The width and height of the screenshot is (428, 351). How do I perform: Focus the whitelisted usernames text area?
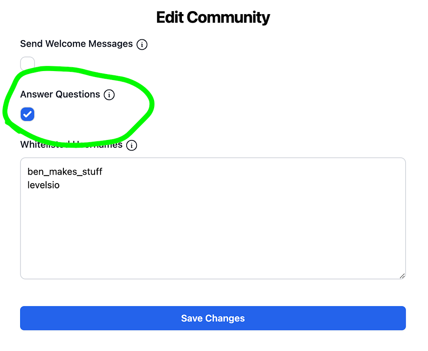pos(213,218)
